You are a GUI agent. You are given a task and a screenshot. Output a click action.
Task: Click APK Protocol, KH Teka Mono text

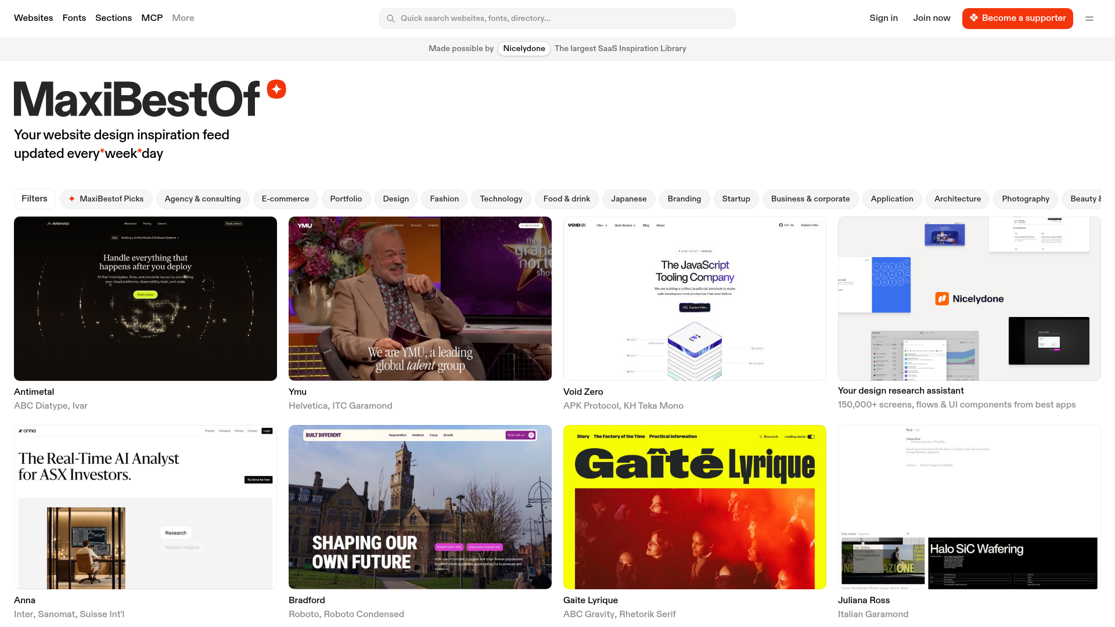(x=623, y=406)
